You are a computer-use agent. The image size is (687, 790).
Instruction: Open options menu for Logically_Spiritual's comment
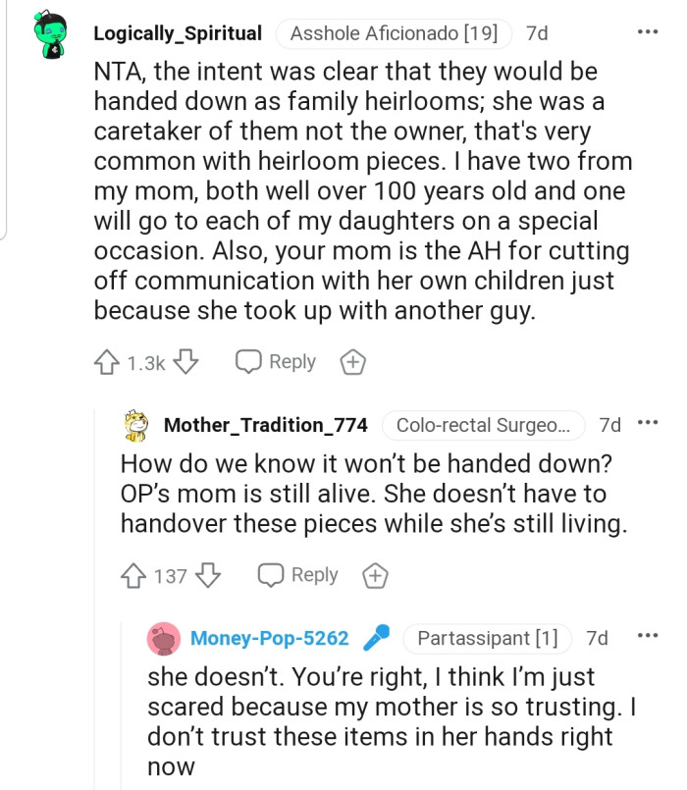point(648,32)
